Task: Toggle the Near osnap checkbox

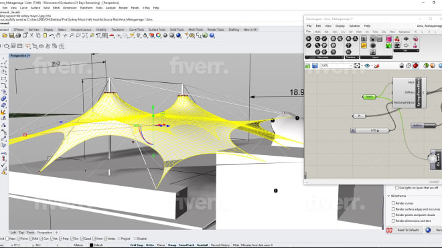Action: pos(7,239)
